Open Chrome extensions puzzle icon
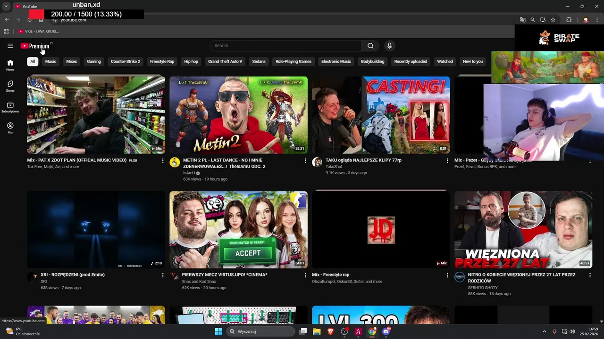Image resolution: width=604 pixels, height=339 pixels. click(x=569, y=20)
